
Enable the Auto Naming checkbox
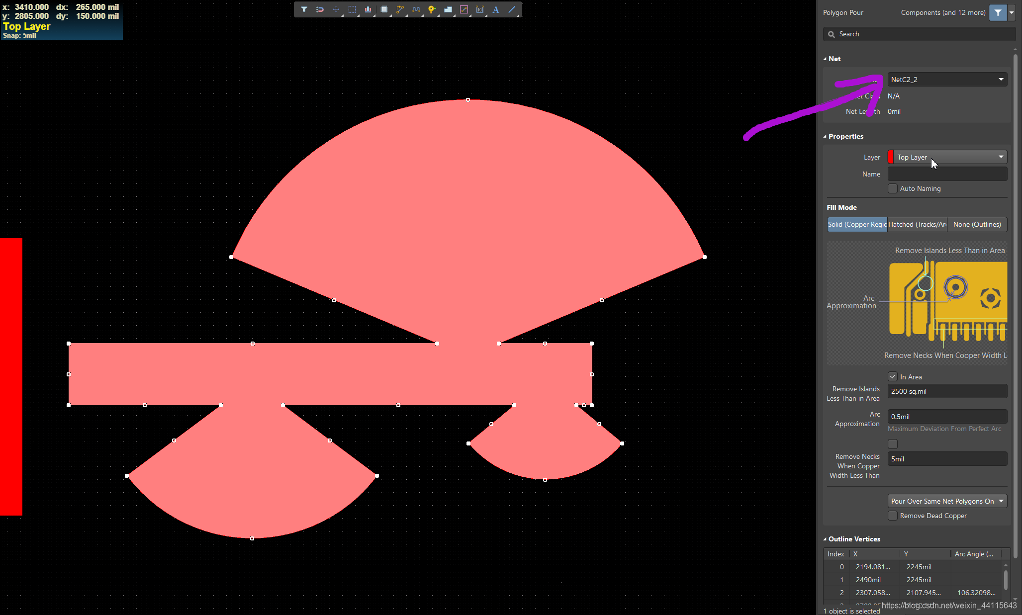point(893,188)
